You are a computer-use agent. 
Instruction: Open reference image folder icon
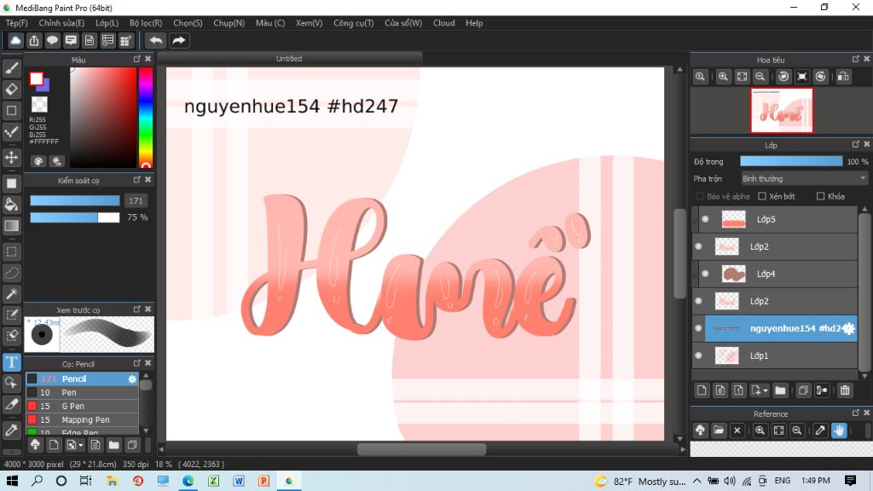click(x=719, y=430)
